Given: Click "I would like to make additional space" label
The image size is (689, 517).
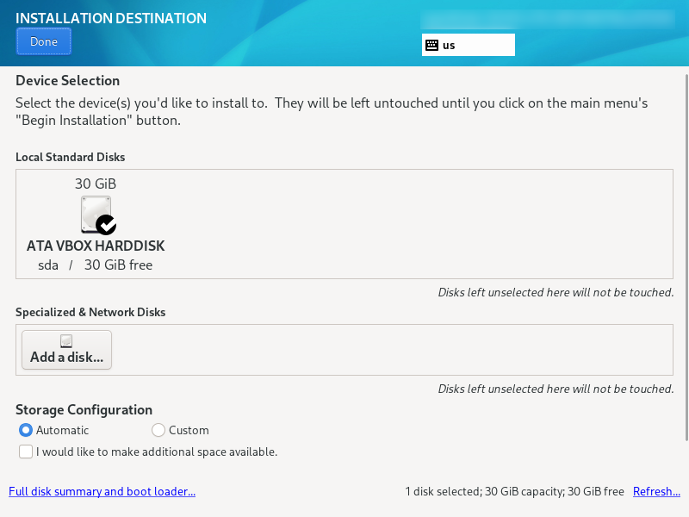Looking at the screenshot, I should coord(157,452).
